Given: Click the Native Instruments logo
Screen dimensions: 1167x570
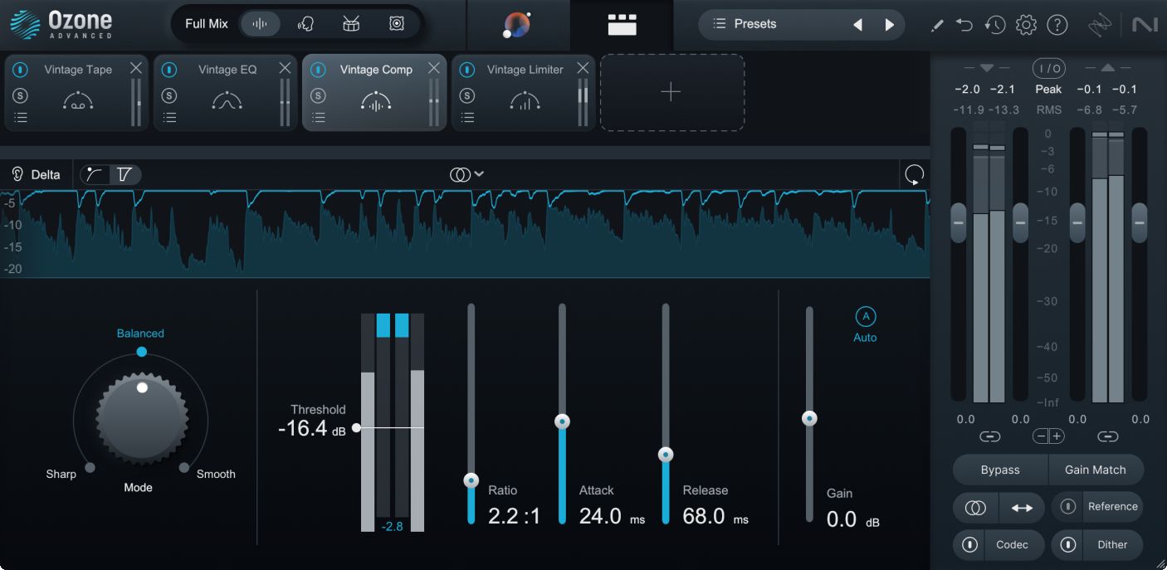Looking at the screenshot, I should [1145, 25].
